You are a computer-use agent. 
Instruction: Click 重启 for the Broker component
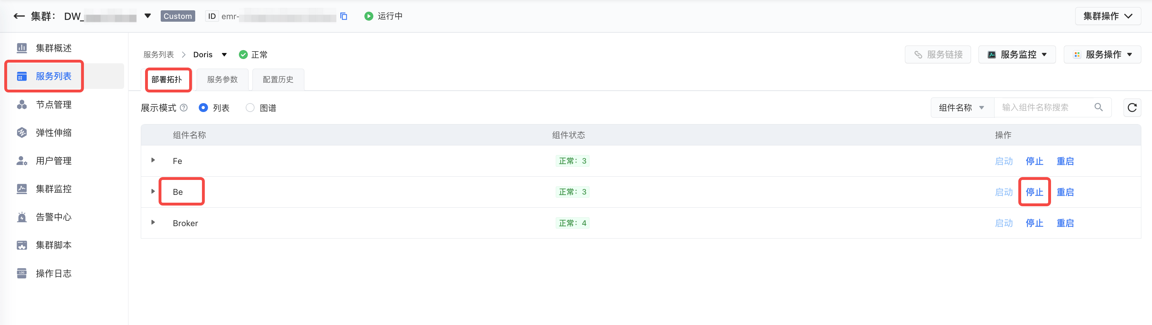click(1065, 223)
